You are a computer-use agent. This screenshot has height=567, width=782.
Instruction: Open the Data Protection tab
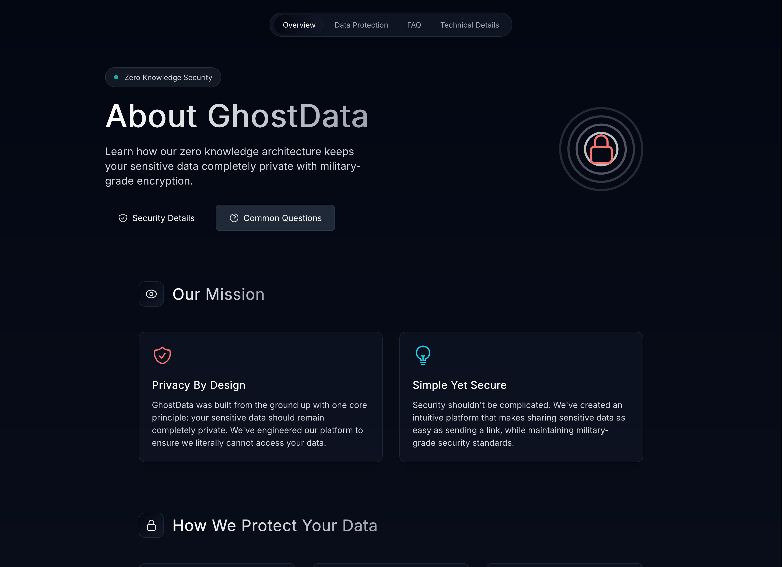coord(361,25)
